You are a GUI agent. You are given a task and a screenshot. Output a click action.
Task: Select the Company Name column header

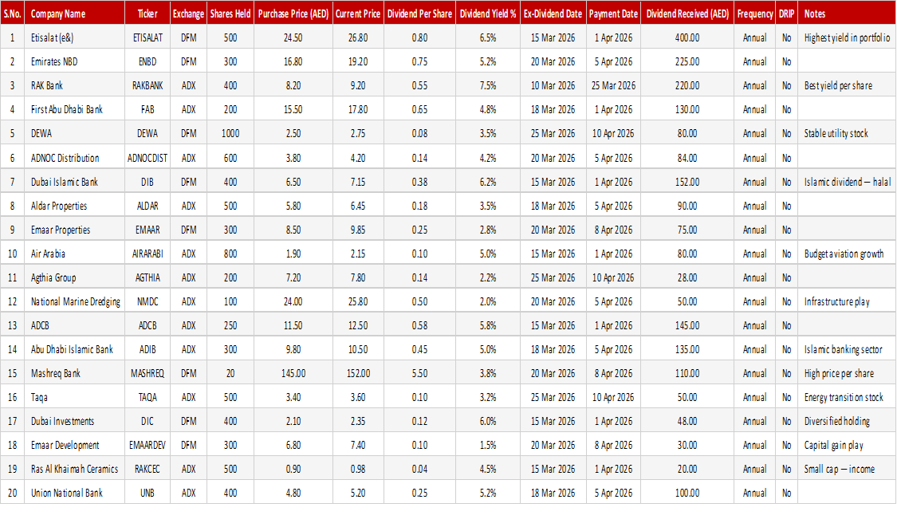point(74,14)
